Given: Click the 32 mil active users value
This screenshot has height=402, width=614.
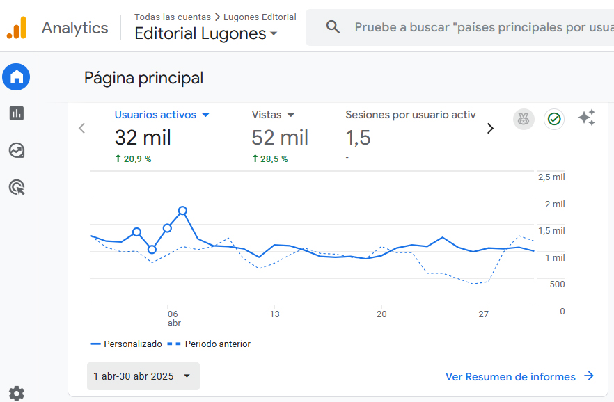Looking at the screenshot, I should [x=143, y=138].
